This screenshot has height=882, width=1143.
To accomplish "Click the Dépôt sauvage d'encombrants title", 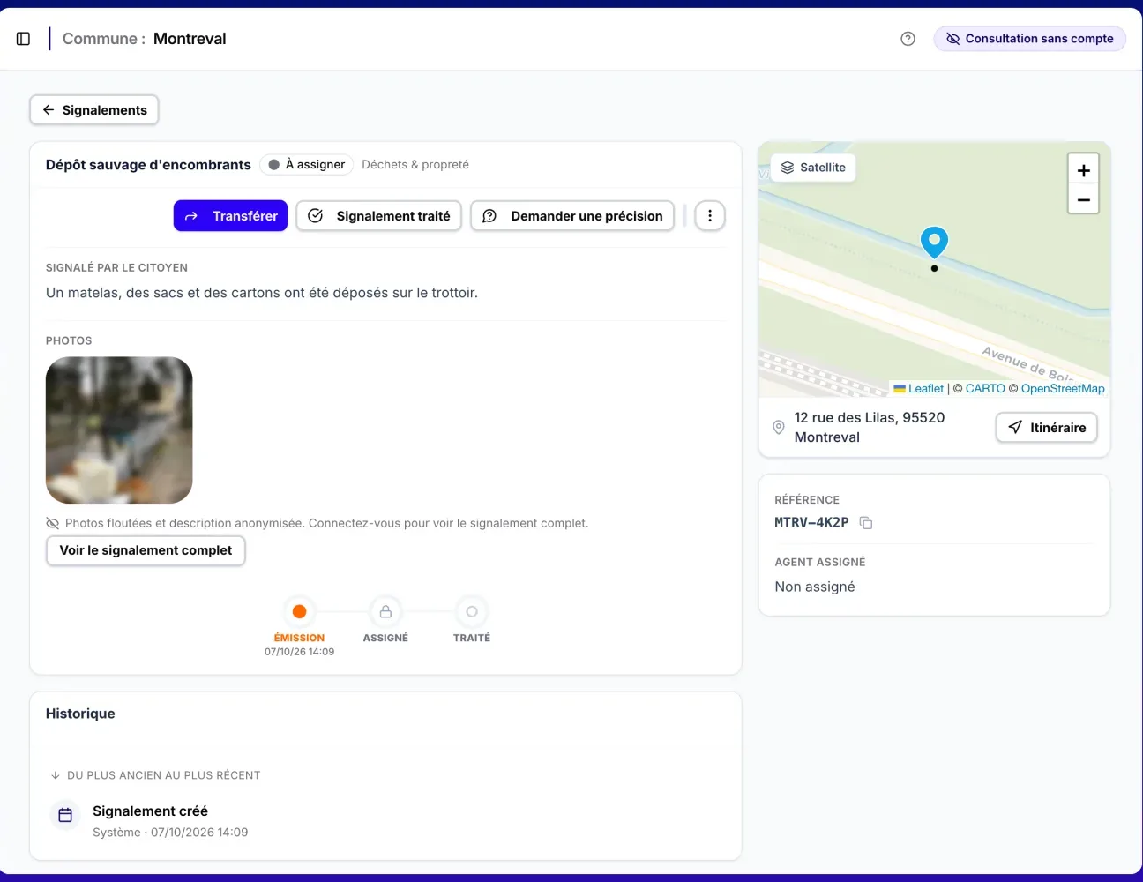I will (148, 165).
